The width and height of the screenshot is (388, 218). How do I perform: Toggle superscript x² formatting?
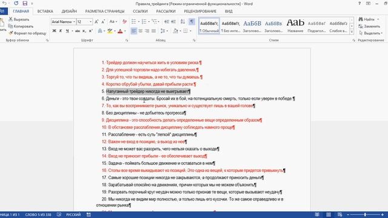(x=90, y=31)
